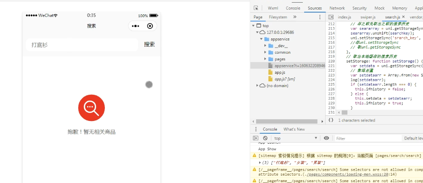Switch to the Wxml tab

click(x=273, y=8)
